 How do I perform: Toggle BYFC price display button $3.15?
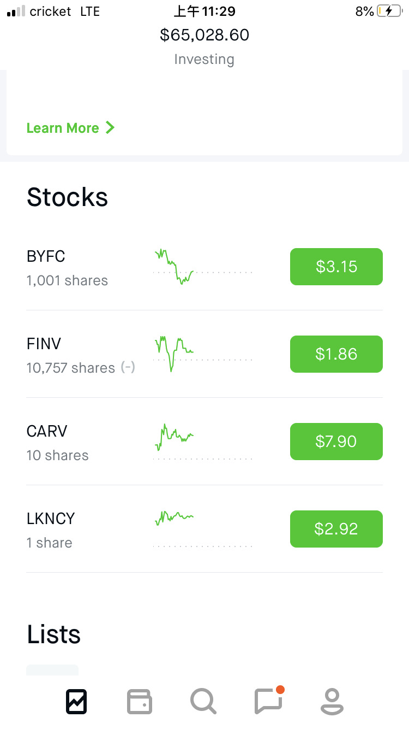336,267
